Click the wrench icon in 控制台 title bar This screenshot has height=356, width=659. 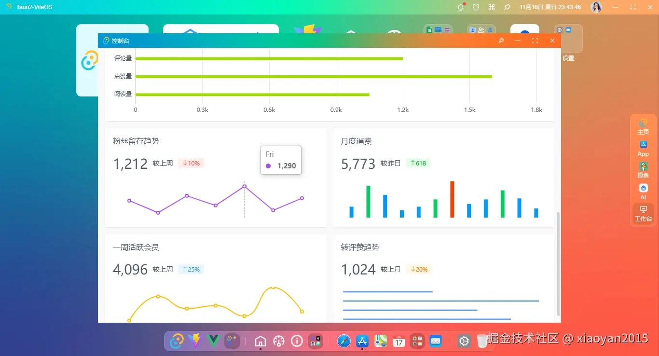pyautogui.click(x=501, y=41)
